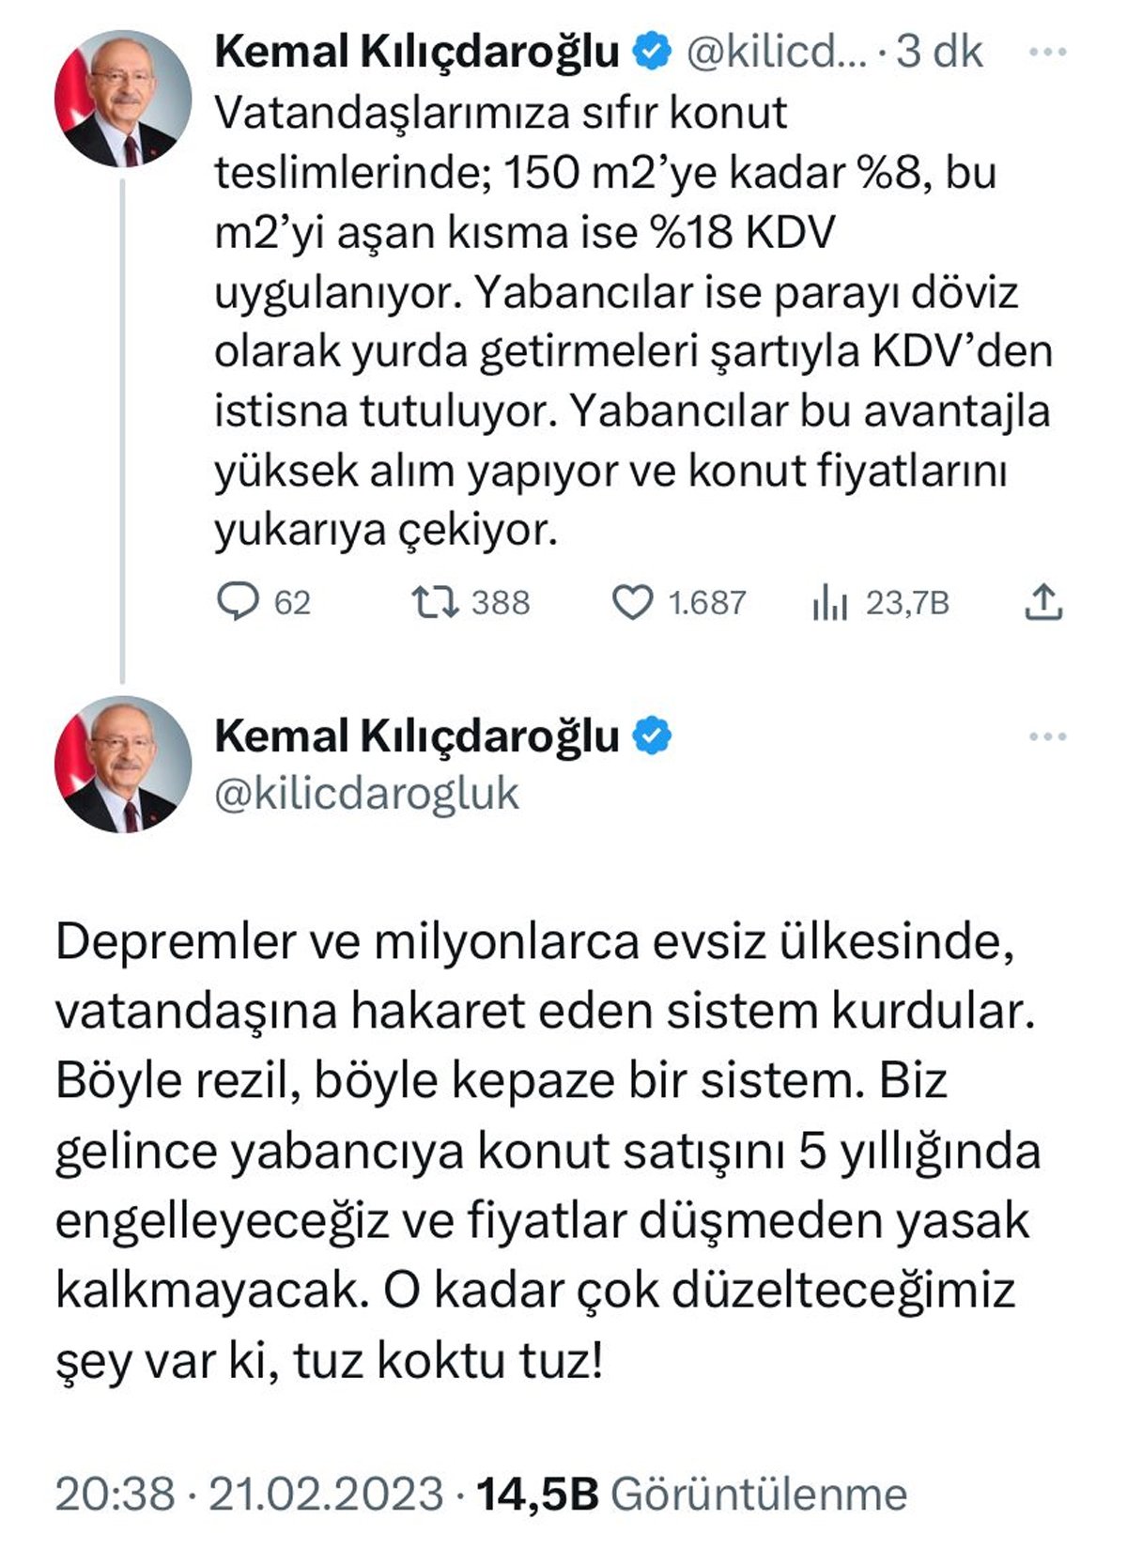
Task: Open the 20:38 · 21.02.2023 timestamp
Action: point(249,1494)
